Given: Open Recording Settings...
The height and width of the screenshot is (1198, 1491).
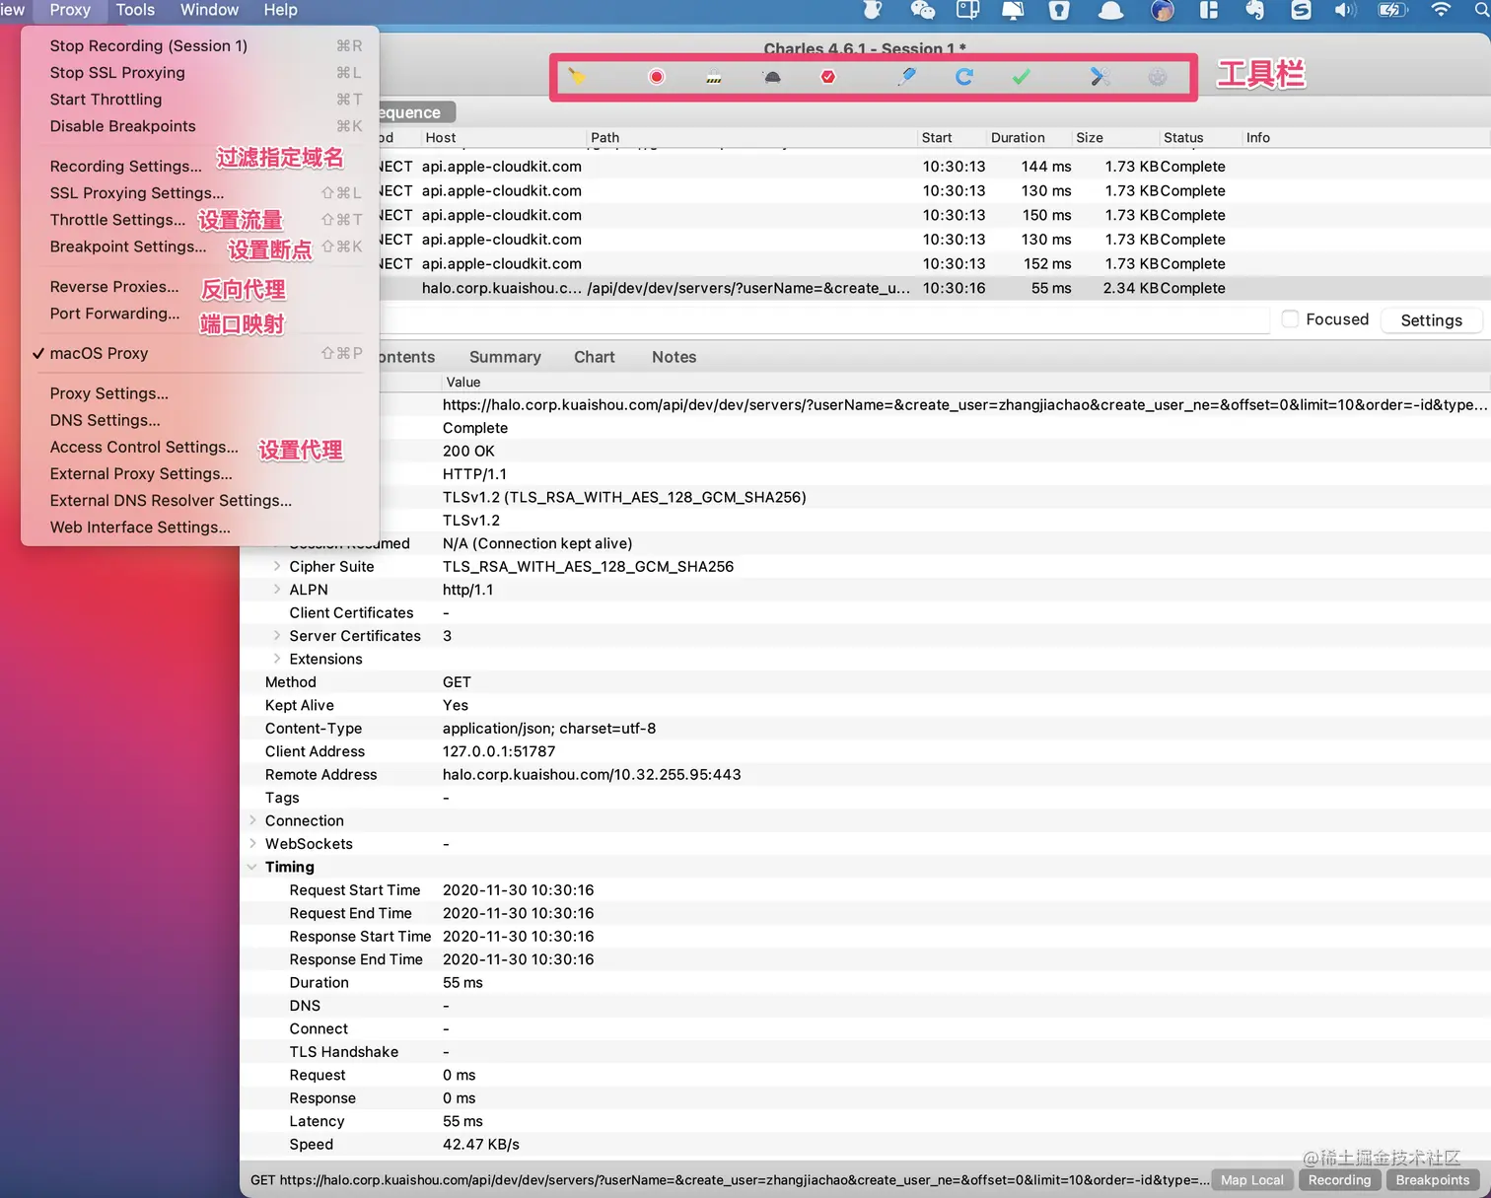Looking at the screenshot, I should point(200,166).
